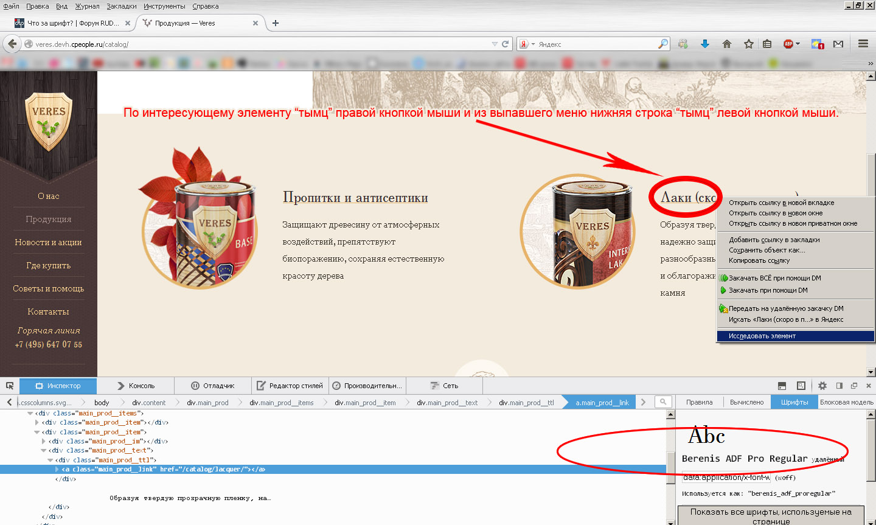876x525 pixels.
Task: Show more bookmarks with the chevron
Action: point(871,63)
